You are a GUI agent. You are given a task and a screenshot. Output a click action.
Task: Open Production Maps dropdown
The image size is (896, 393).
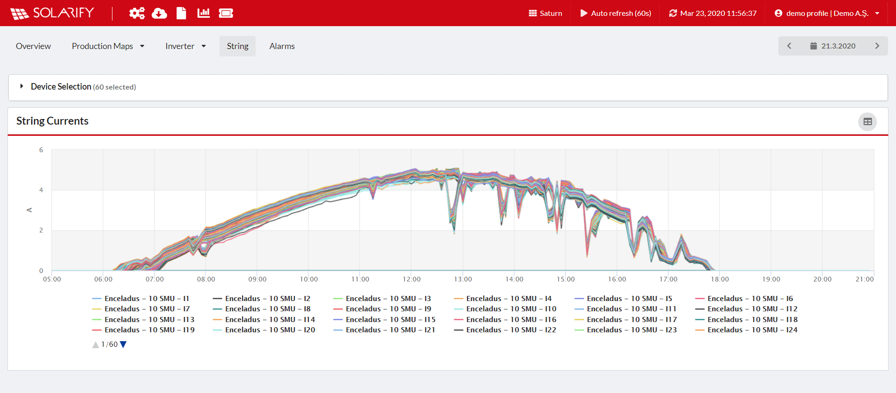[x=108, y=46]
